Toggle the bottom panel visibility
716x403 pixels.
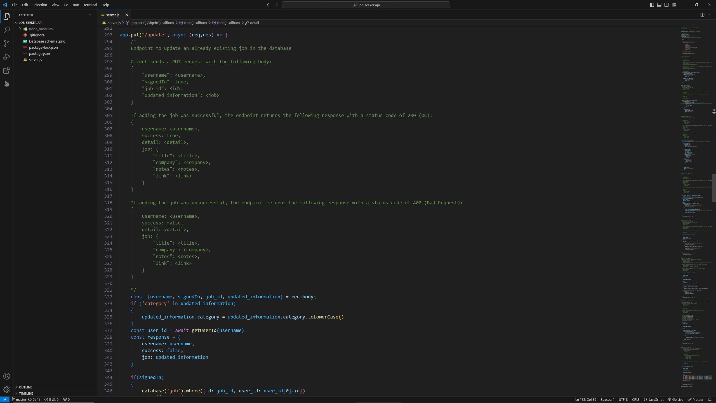659,5
